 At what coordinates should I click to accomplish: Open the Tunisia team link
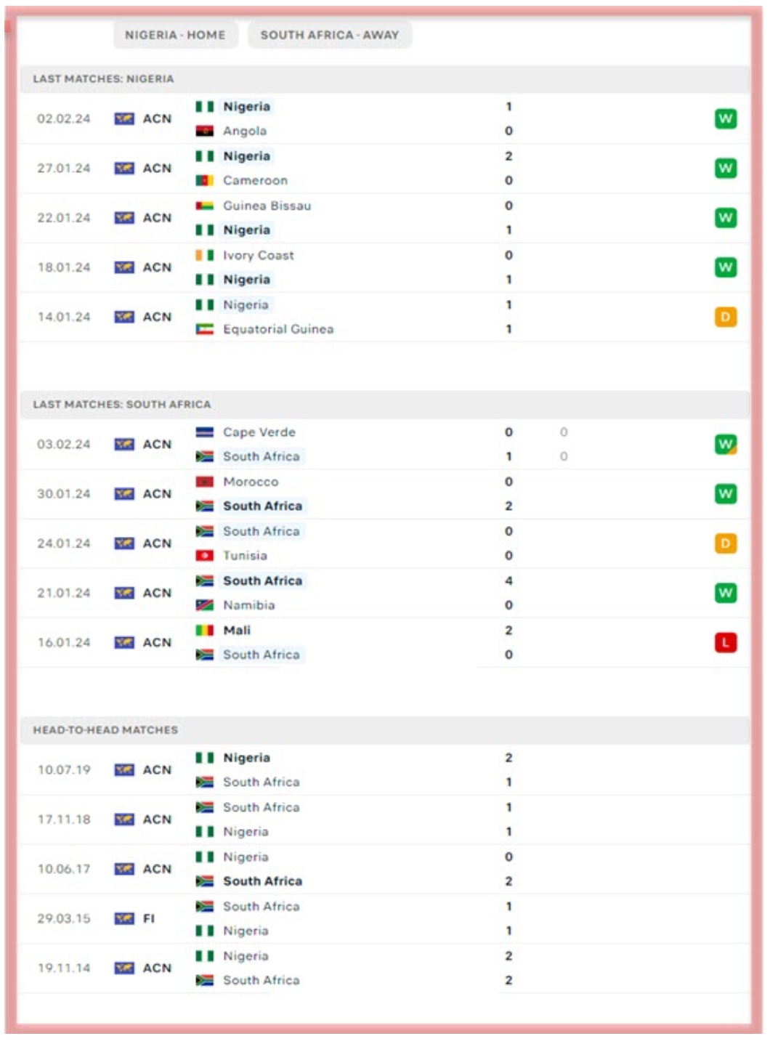tap(245, 556)
